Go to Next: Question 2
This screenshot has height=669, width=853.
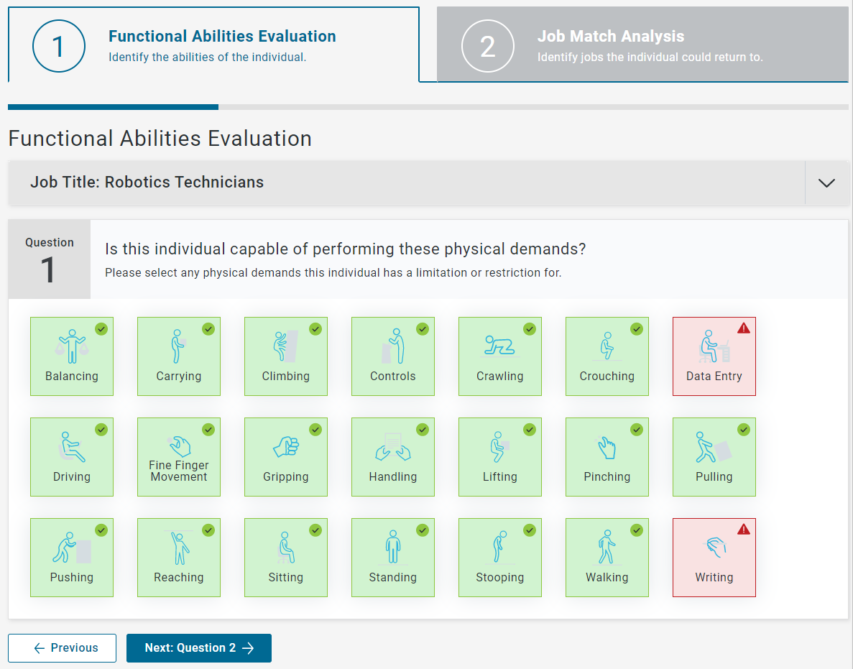(199, 647)
